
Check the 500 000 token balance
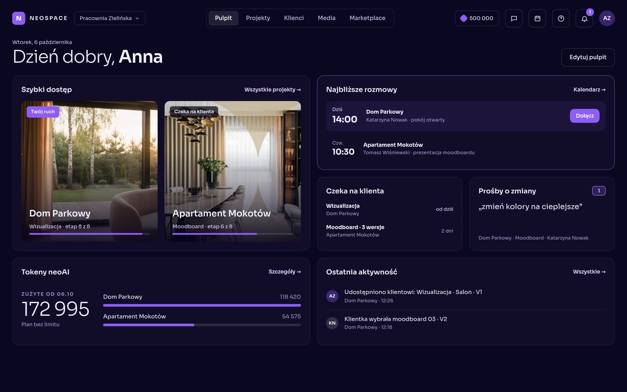pyautogui.click(x=477, y=18)
